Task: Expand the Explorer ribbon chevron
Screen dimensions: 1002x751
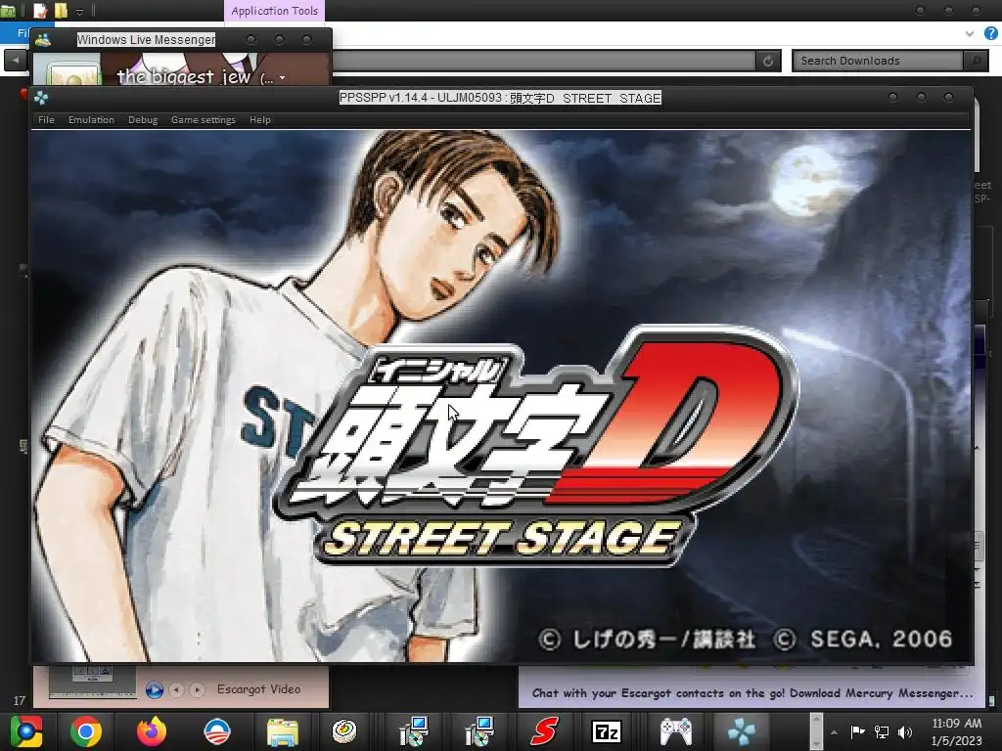Action: (x=970, y=34)
